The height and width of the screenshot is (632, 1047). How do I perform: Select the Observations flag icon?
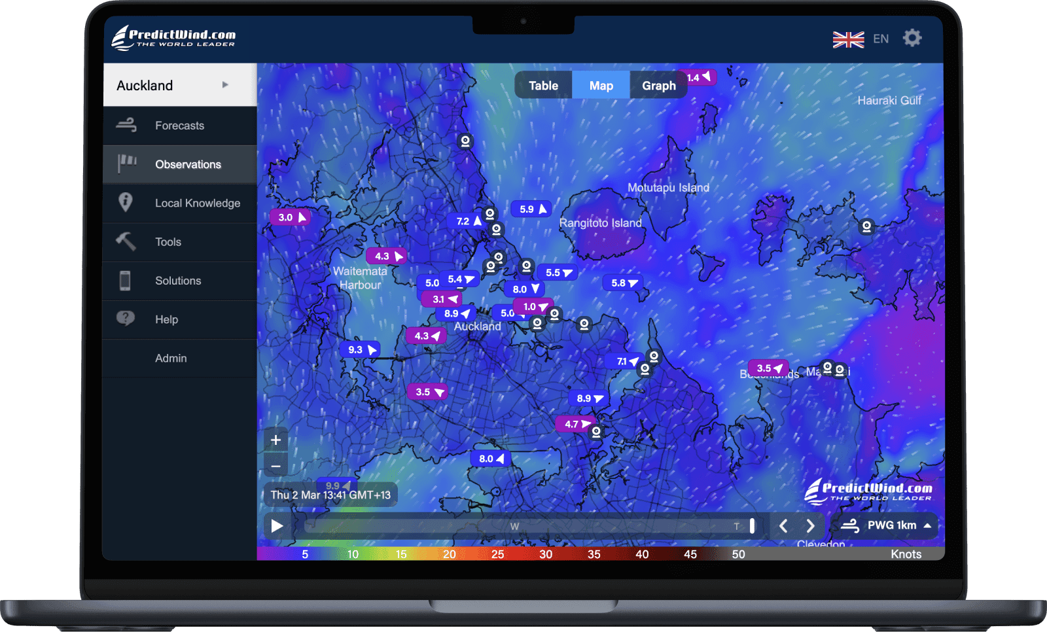pos(128,164)
